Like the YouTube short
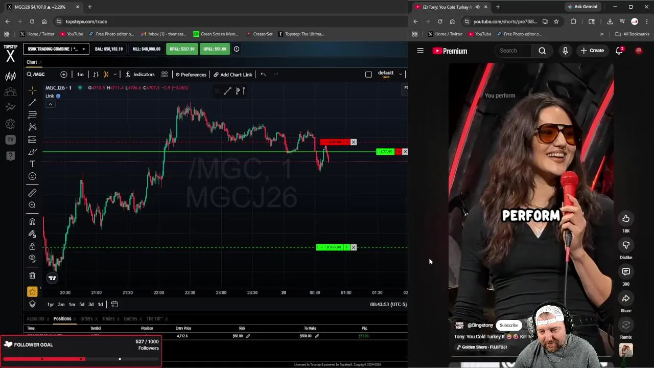This screenshot has height=368, width=654. [x=626, y=219]
